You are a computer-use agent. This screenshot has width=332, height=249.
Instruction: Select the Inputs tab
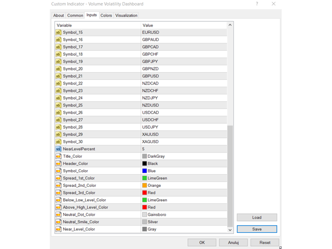(92, 15)
